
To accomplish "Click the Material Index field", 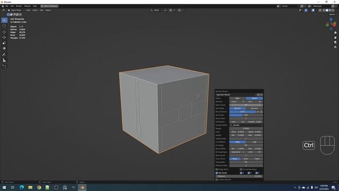I will [x=246, y=166].
